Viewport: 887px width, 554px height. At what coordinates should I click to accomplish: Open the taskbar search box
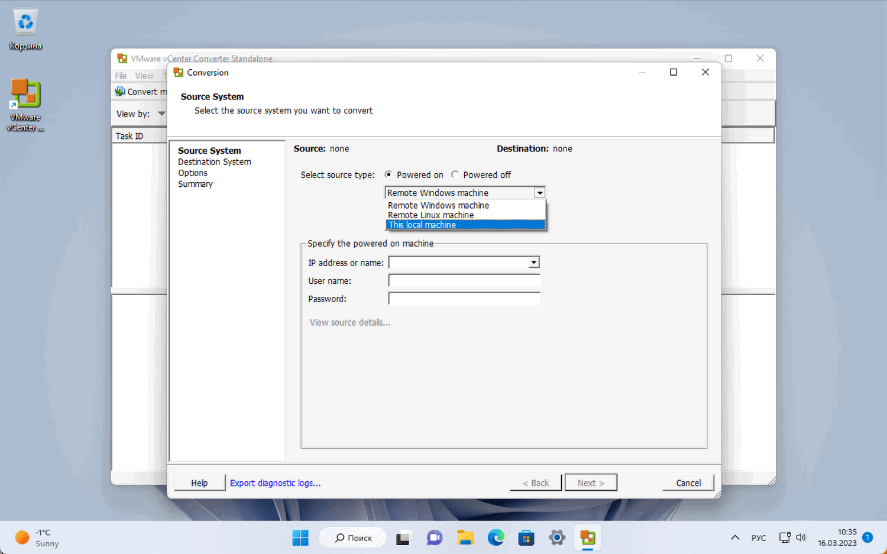point(353,538)
